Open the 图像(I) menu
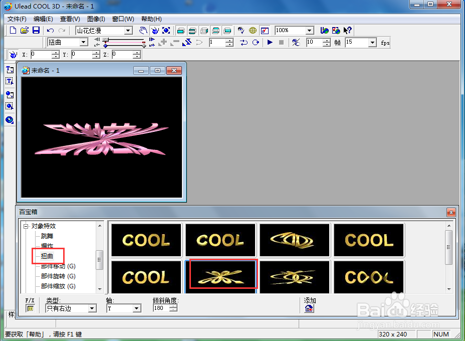465x341 pixels. pos(96,19)
